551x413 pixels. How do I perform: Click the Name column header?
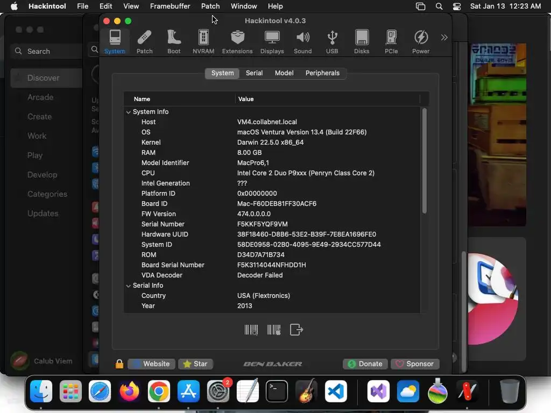click(x=180, y=99)
